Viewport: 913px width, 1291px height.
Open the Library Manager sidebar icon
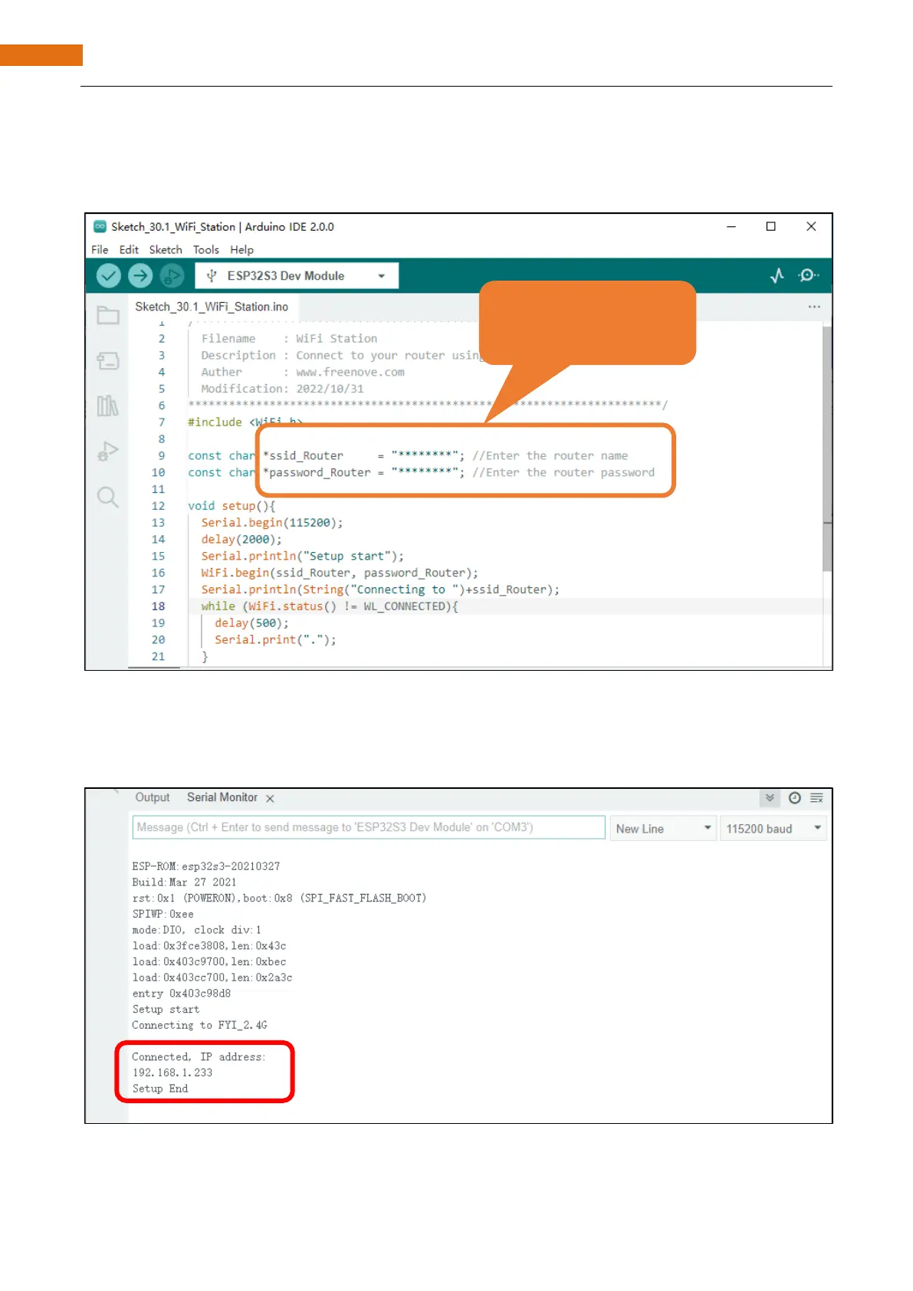click(x=108, y=405)
